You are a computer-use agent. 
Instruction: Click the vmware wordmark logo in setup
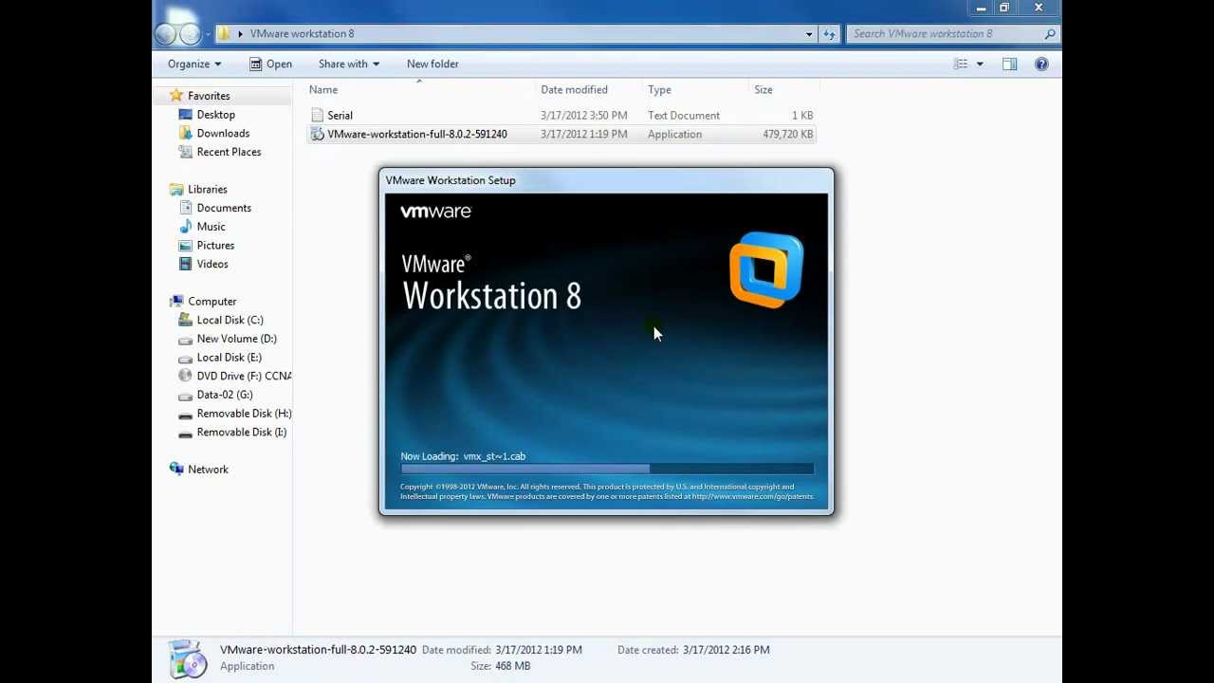click(x=435, y=212)
